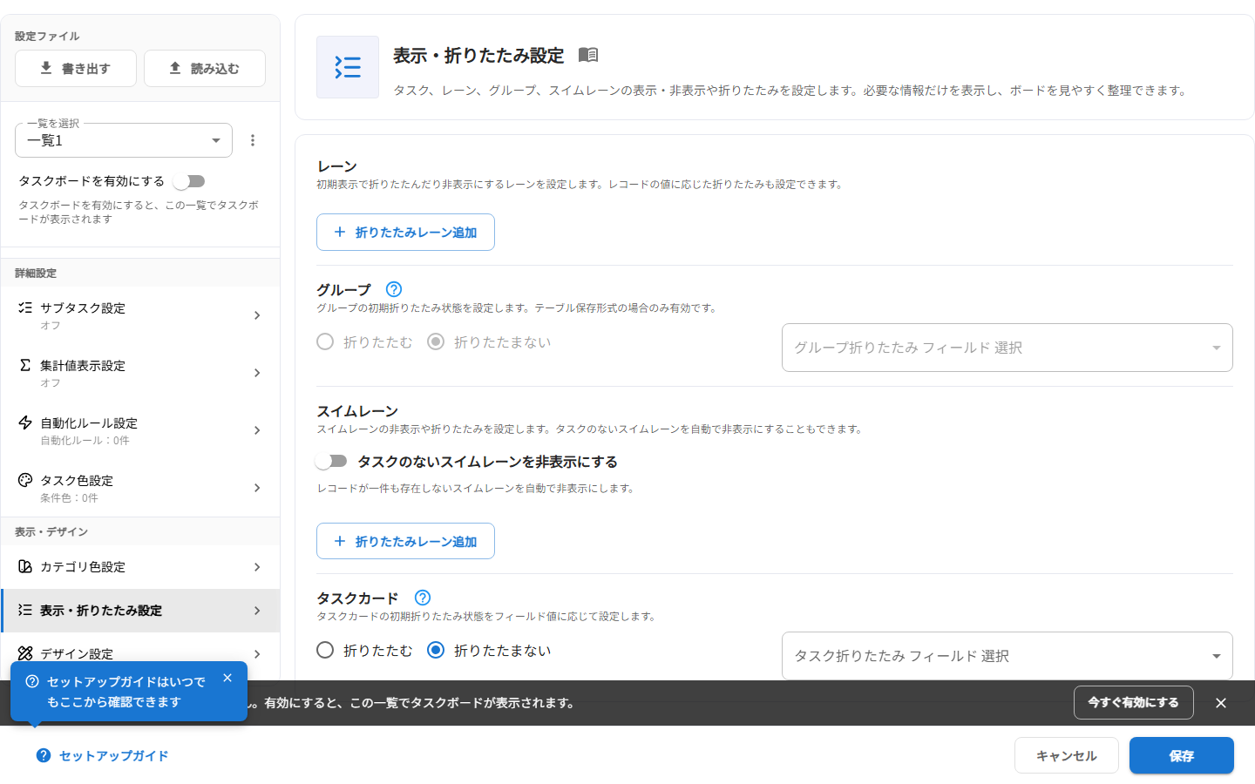Open タスク折りたたみ フィールド 選択 dropdown
This screenshot has width=1255, height=784.
1007,656
